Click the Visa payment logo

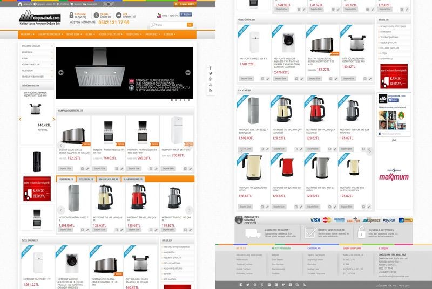(x=315, y=220)
